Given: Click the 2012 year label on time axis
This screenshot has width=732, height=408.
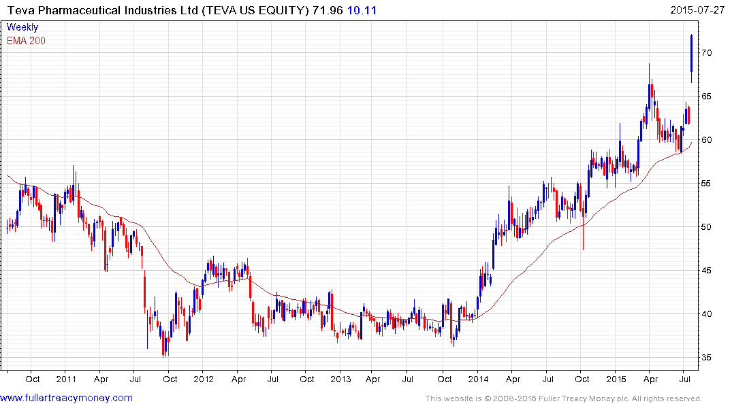Looking at the screenshot, I should (204, 379).
